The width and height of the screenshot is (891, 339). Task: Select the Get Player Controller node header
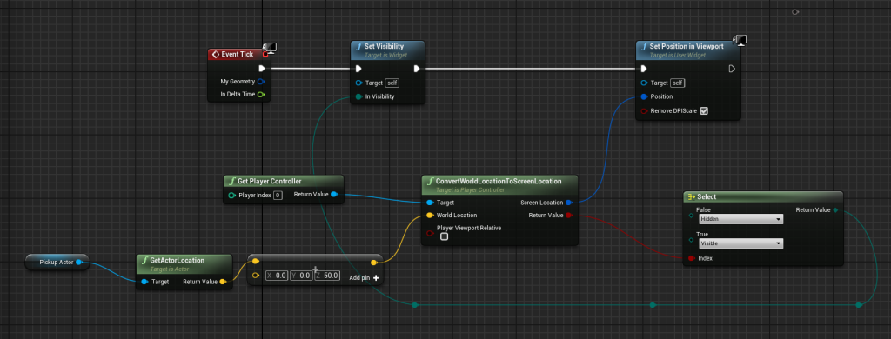point(284,181)
